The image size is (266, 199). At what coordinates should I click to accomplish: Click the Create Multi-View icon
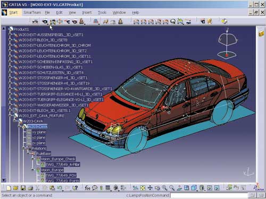[186, 188]
